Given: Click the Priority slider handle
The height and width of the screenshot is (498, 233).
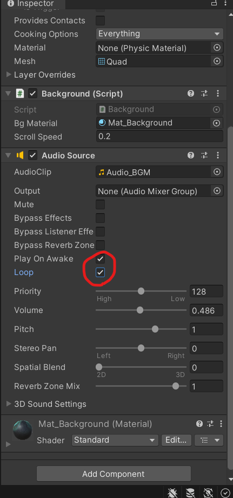Looking at the screenshot, I should coord(141,291).
